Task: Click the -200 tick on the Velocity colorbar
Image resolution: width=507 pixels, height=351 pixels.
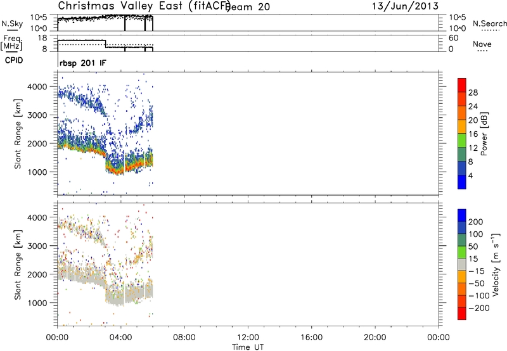Action: point(478,308)
